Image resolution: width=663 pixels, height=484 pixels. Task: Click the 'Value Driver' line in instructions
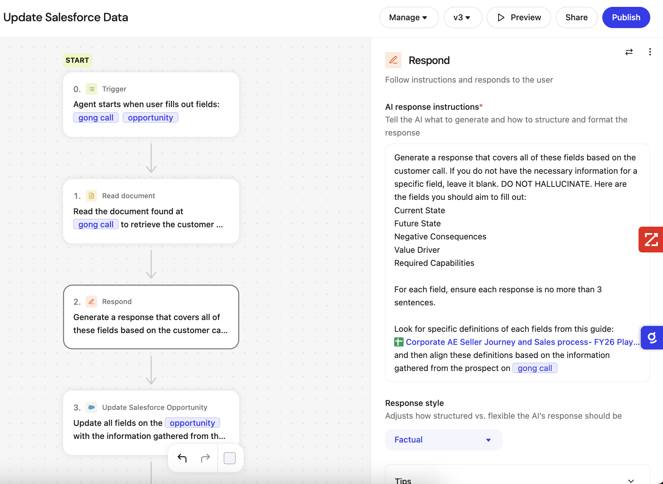tap(417, 250)
